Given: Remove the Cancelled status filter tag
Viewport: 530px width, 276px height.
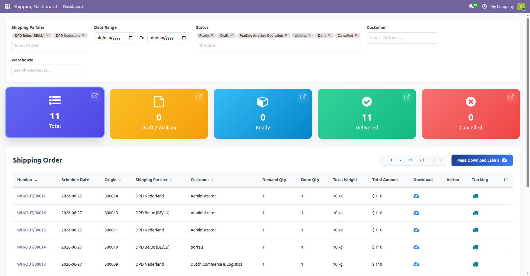Looking at the screenshot, I should point(356,35).
